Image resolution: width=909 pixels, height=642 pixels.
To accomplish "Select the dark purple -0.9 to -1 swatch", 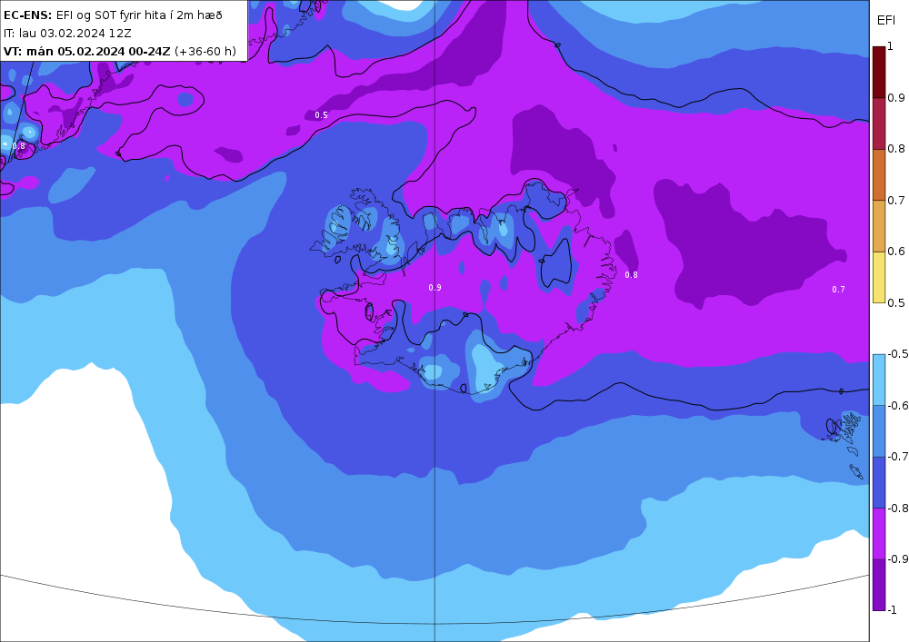I will tap(879, 585).
